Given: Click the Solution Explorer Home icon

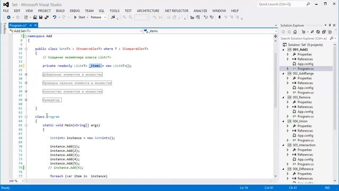Looking at the screenshot, I should [295, 32].
